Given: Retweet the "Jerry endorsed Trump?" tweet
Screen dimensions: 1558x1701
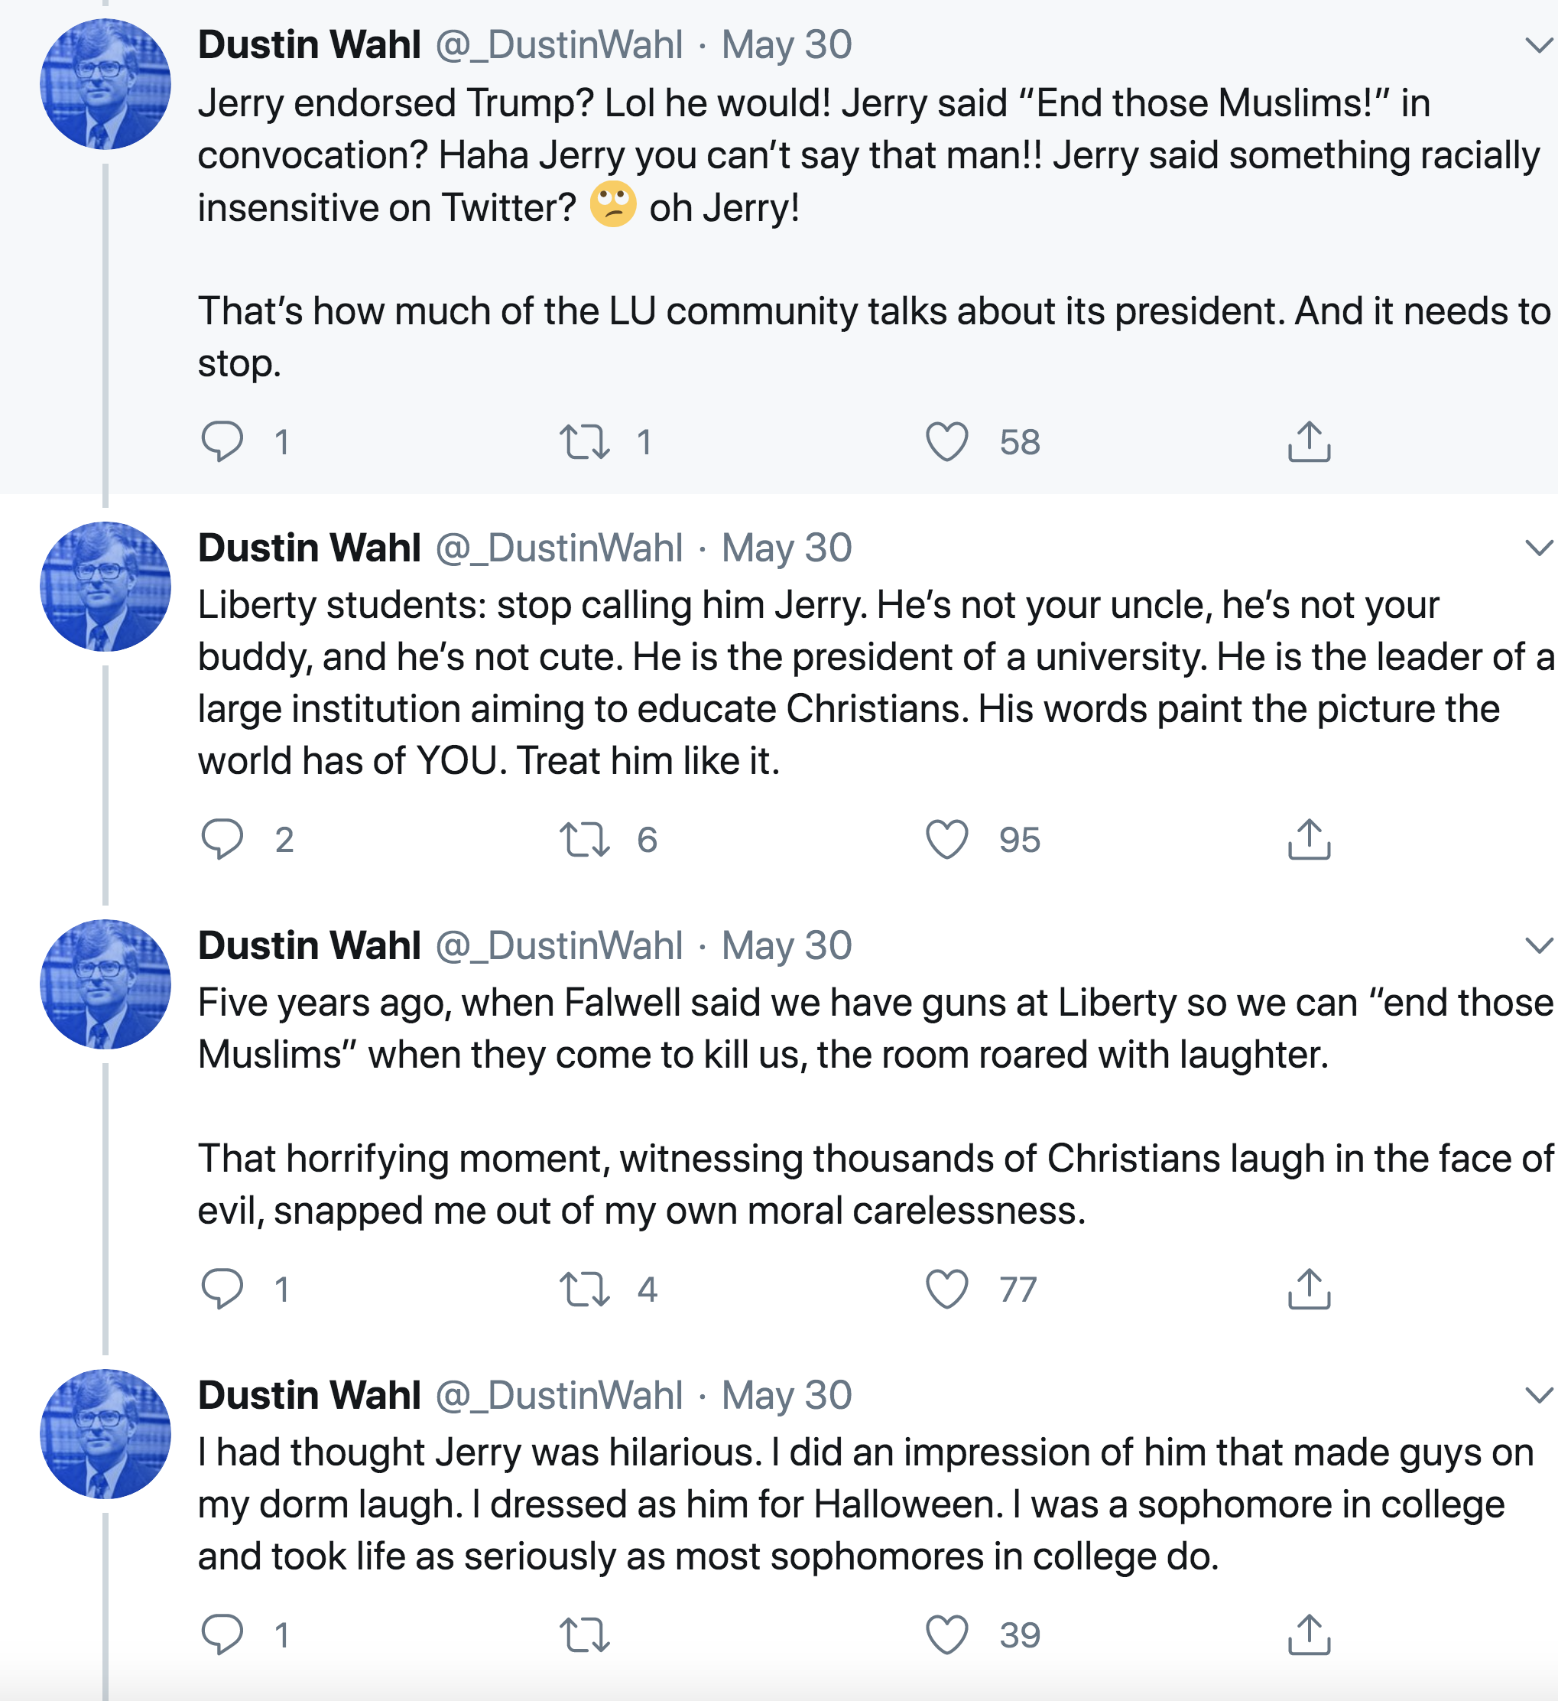Looking at the screenshot, I should click(585, 441).
